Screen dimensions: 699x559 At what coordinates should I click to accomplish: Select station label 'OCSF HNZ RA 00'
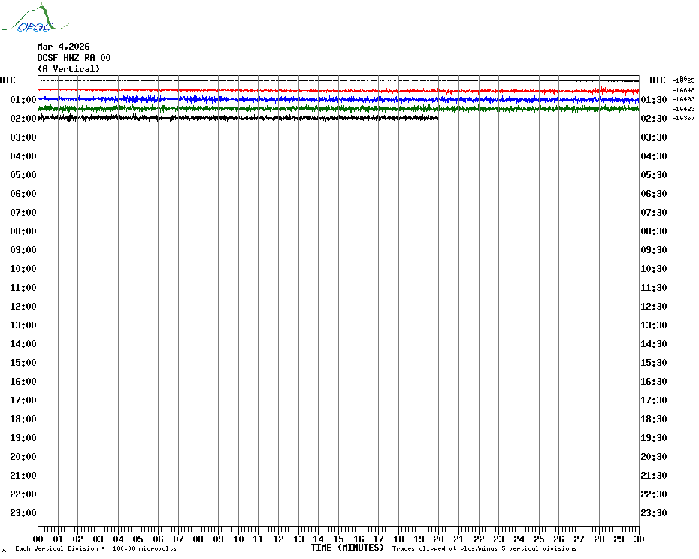coord(74,58)
